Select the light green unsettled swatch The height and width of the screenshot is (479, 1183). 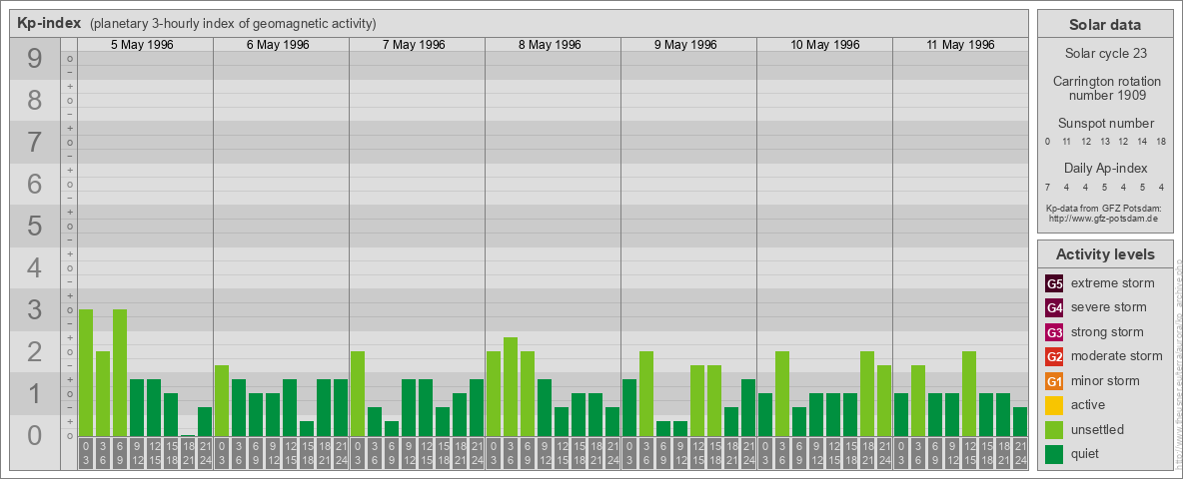click(x=1055, y=430)
